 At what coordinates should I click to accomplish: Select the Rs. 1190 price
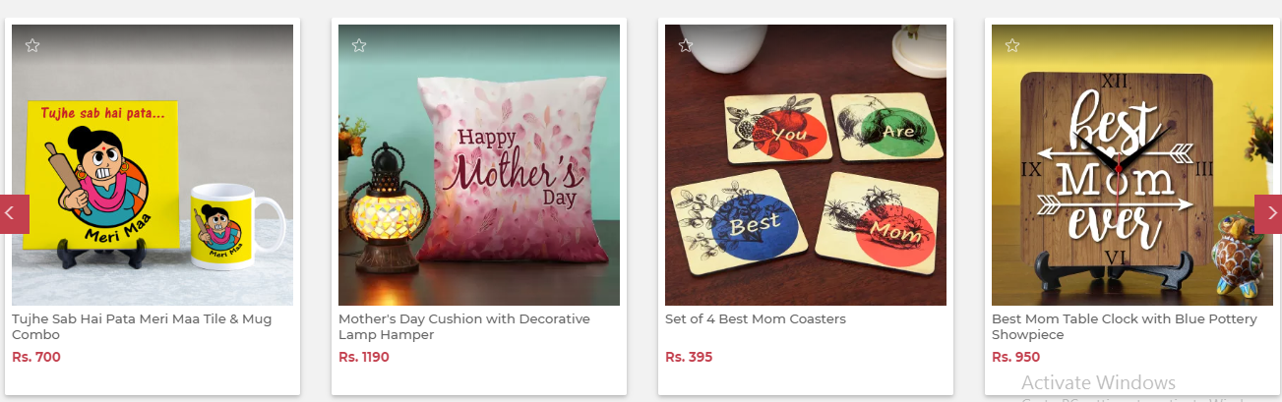pos(364,357)
